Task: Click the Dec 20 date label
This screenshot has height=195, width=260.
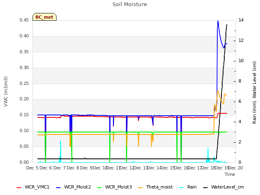Action: click(236, 168)
